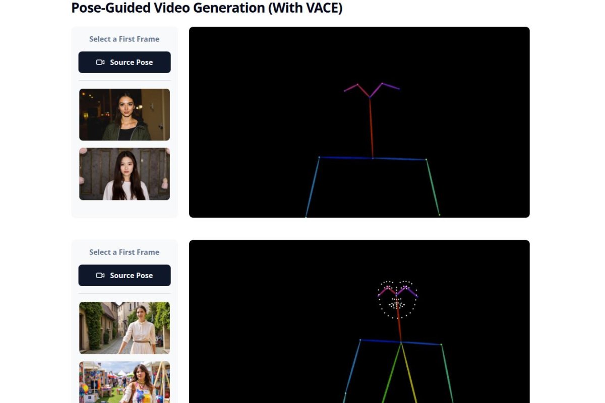This screenshot has width=605, height=403.
Task: Click camera icon in Source Pose button above night-street portrait
Action: click(100, 62)
